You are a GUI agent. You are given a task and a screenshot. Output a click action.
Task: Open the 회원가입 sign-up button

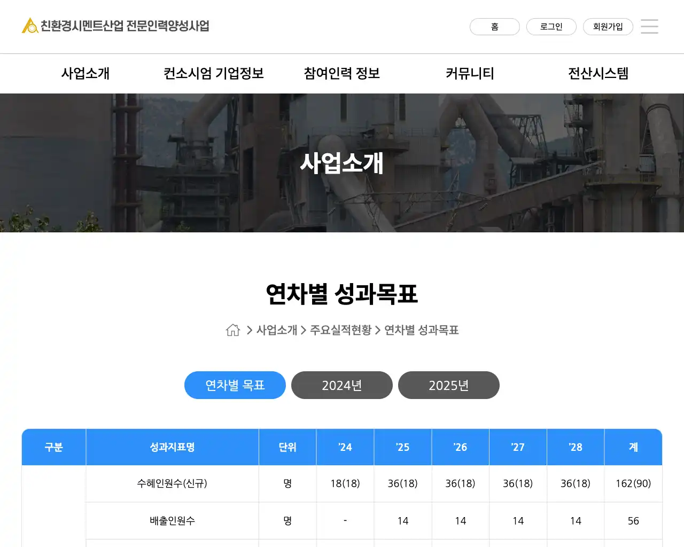(608, 27)
